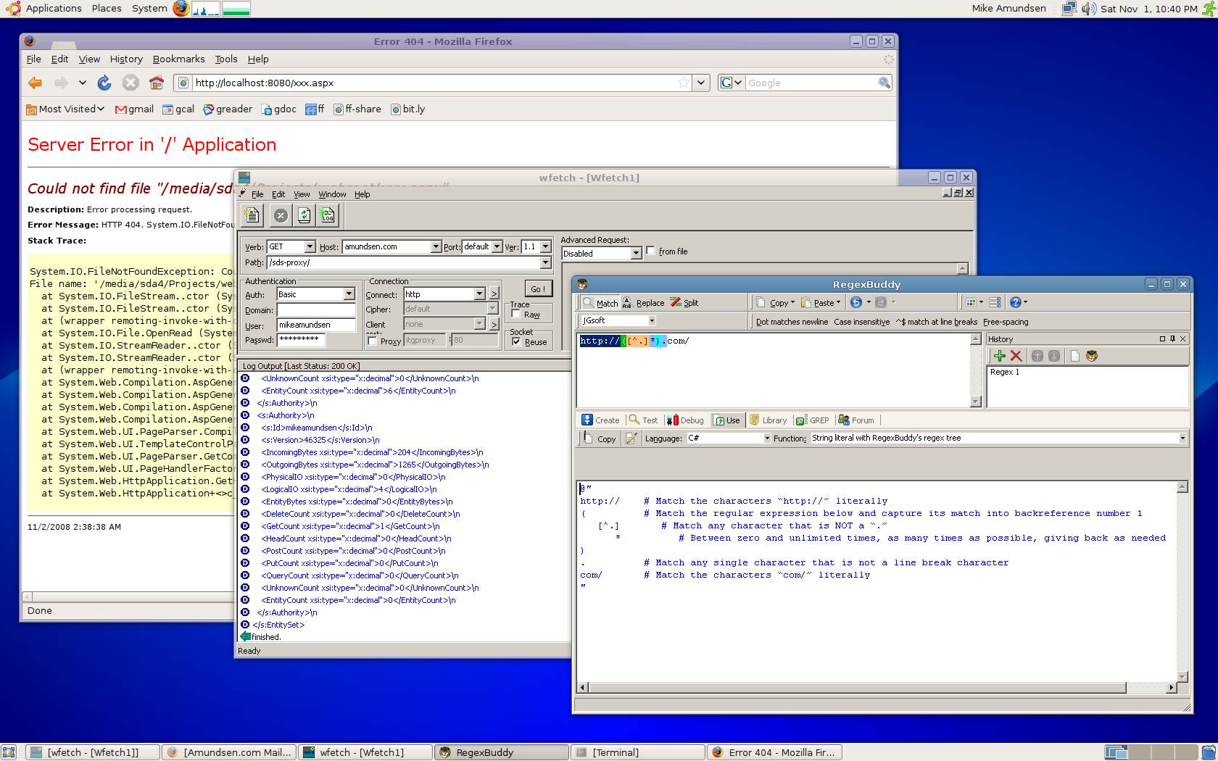
Task: Click the Go ! button in wfetch
Action: [538, 289]
